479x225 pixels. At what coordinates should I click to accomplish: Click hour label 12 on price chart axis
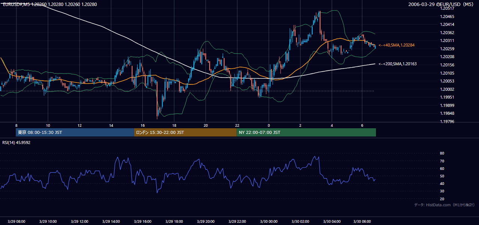tap(79, 125)
